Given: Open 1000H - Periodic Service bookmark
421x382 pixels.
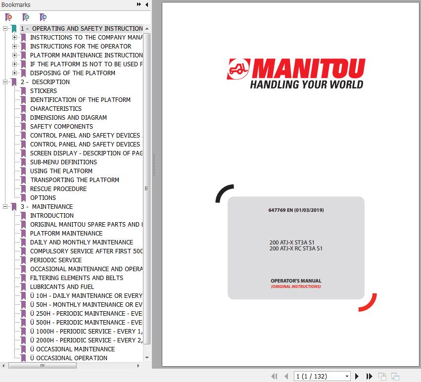Looking at the screenshot, I should tap(86, 331).
